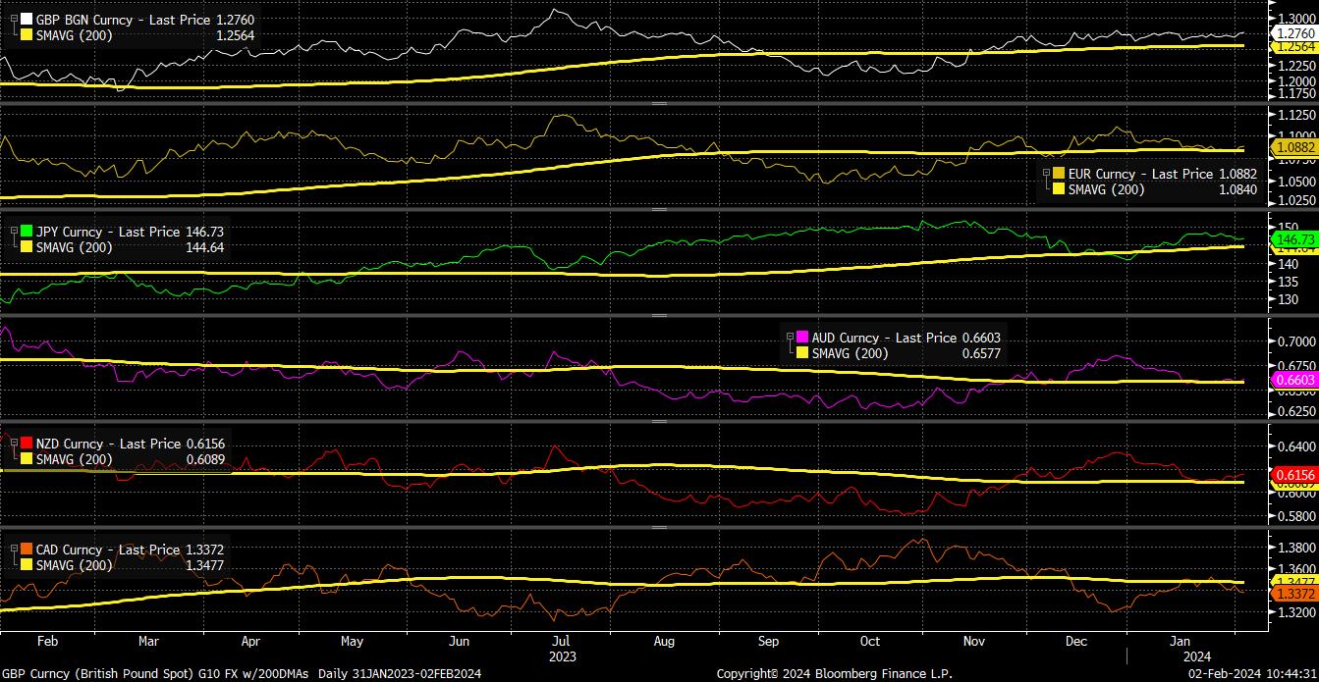Click yellow SMAVG swatch under CAD legend
Viewport: 1319px width, 682px height.
coord(27,565)
